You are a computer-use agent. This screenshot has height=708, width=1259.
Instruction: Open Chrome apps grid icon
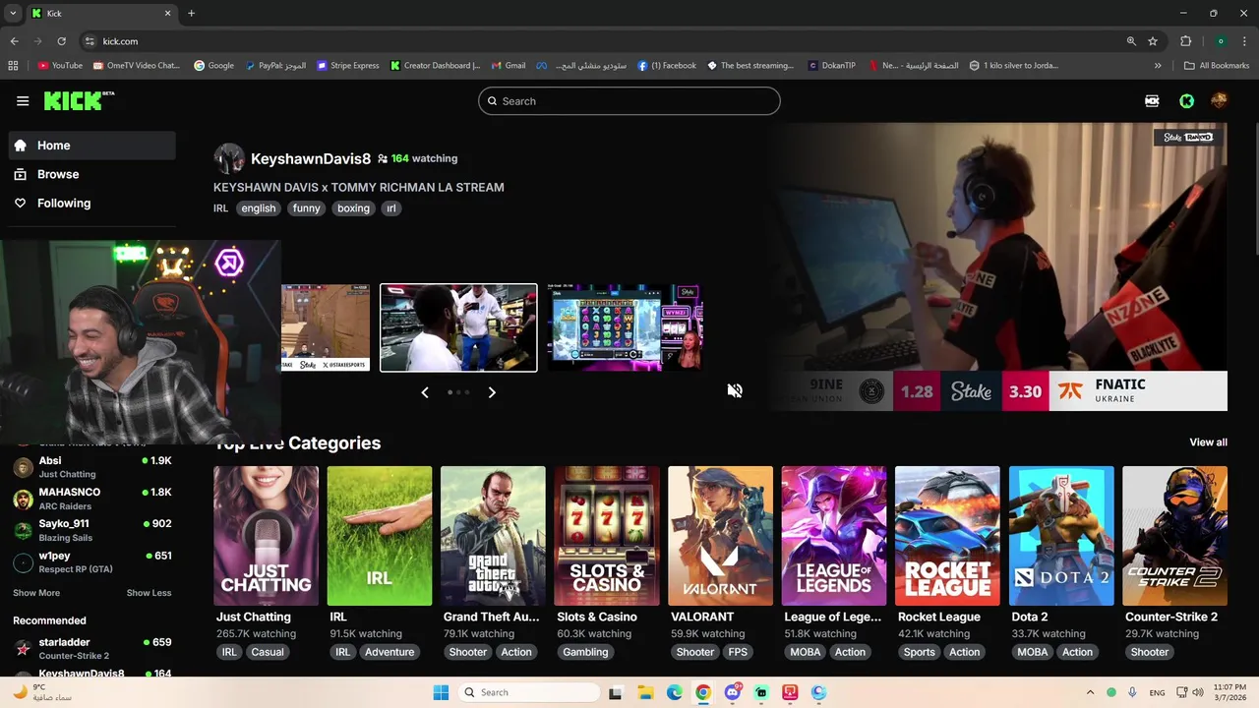coord(13,66)
